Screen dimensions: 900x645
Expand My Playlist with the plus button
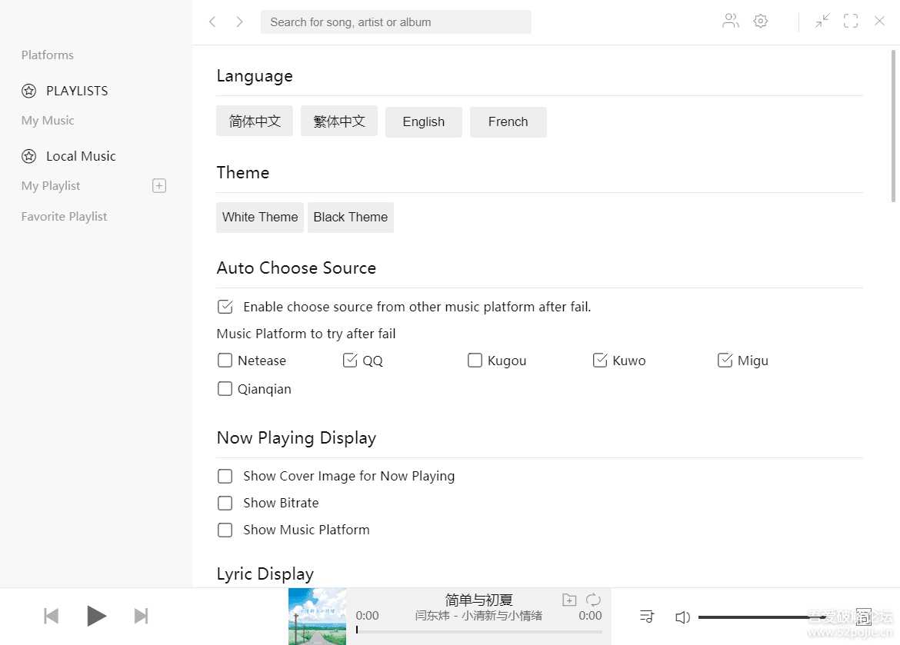[158, 185]
